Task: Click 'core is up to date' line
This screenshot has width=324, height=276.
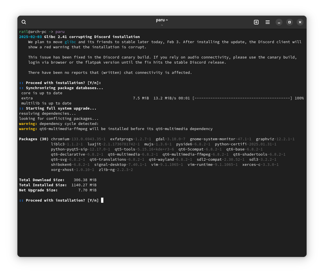Action: tap(42, 93)
